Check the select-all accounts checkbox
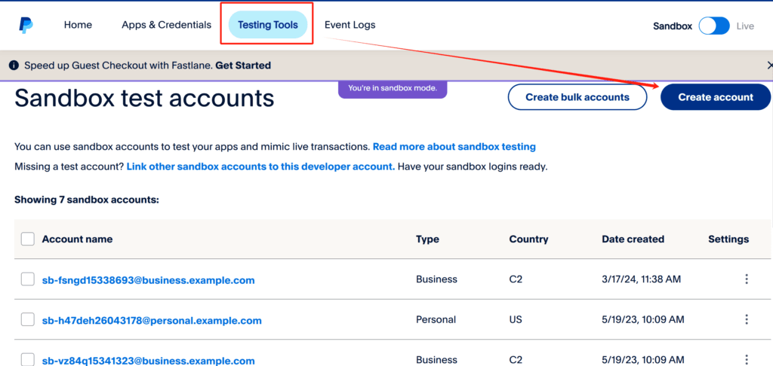The image size is (773, 366). click(28, 239)
